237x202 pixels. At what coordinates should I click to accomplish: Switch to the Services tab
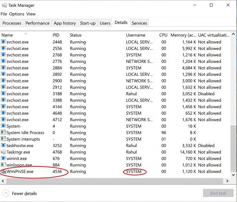[139, 23]
